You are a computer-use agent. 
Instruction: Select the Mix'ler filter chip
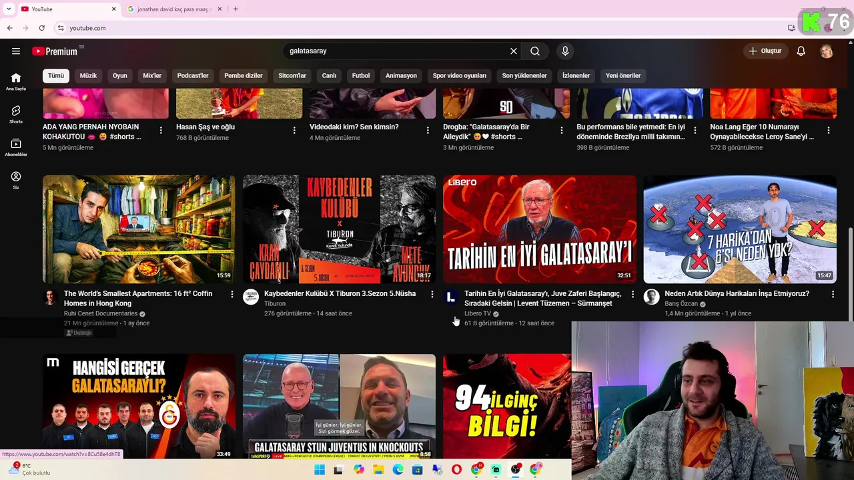coord(152,75)
